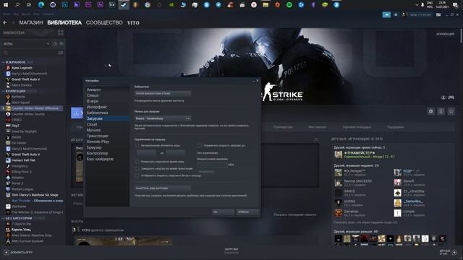Collapse the КОЛЛЕКЦИЯ category
Image resolution: width=463 pixels, height=260 pixels.
coord(3,91)
